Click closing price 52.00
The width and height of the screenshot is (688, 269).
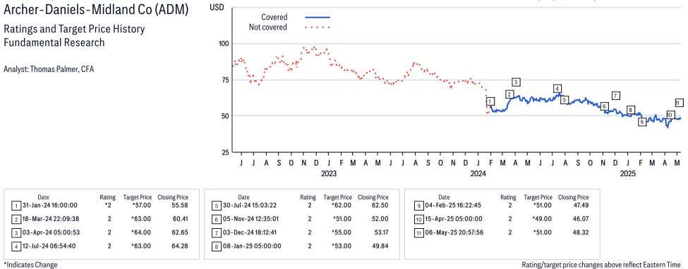pyautogui.click(x=380, y=218)
